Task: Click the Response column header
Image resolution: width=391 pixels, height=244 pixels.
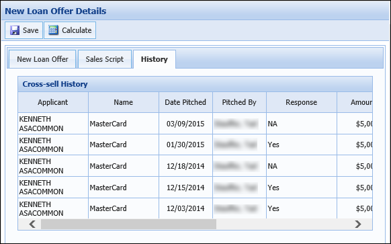Action: point(302,102)
